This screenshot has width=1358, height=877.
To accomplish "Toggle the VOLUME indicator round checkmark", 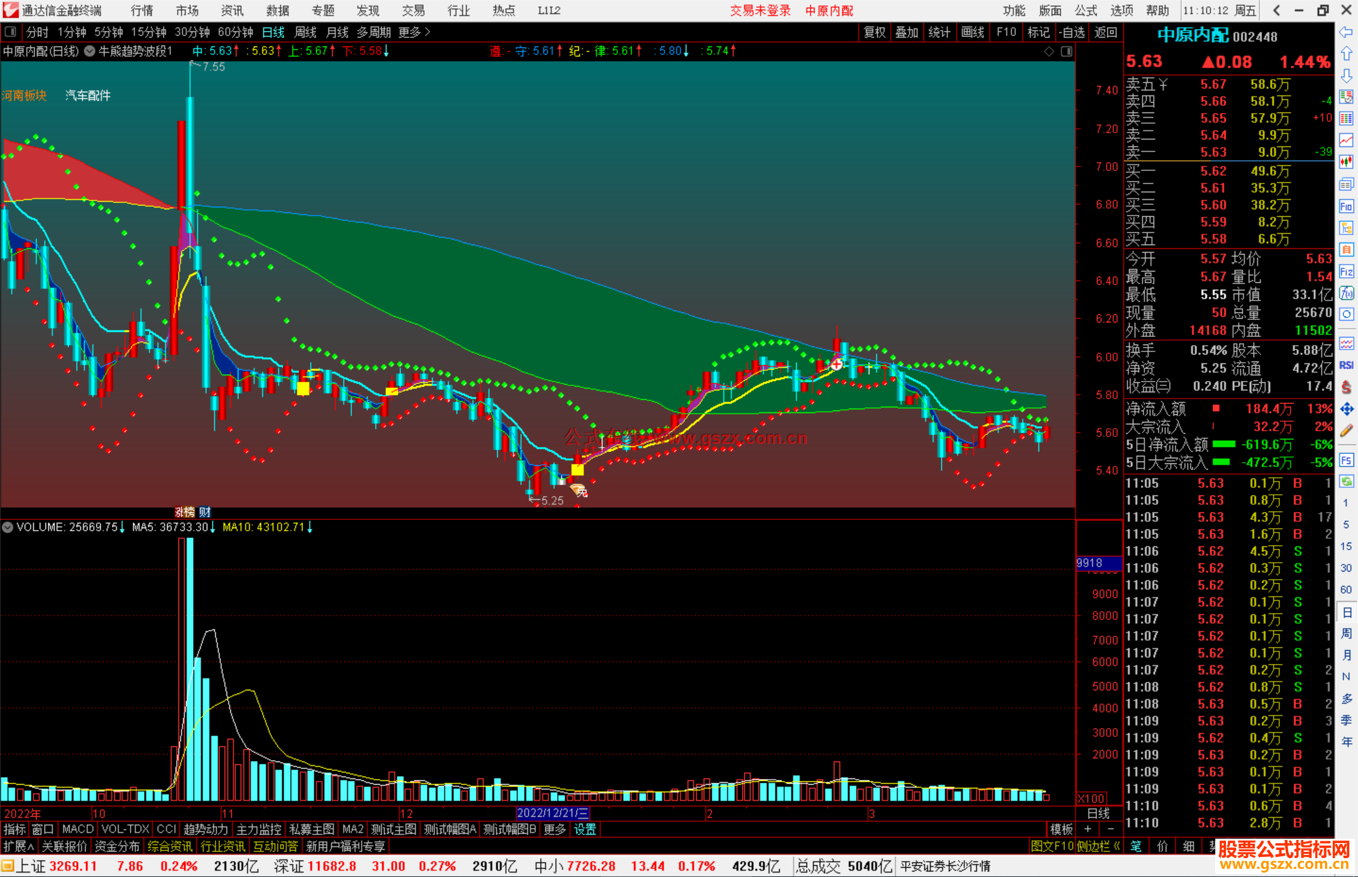I will 8,527.
